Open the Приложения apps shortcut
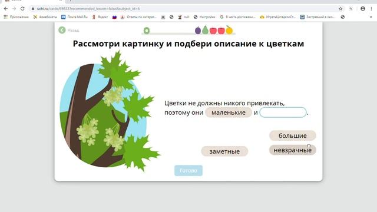The width and height of the screenshot is (377, 212). click(16, 17)
